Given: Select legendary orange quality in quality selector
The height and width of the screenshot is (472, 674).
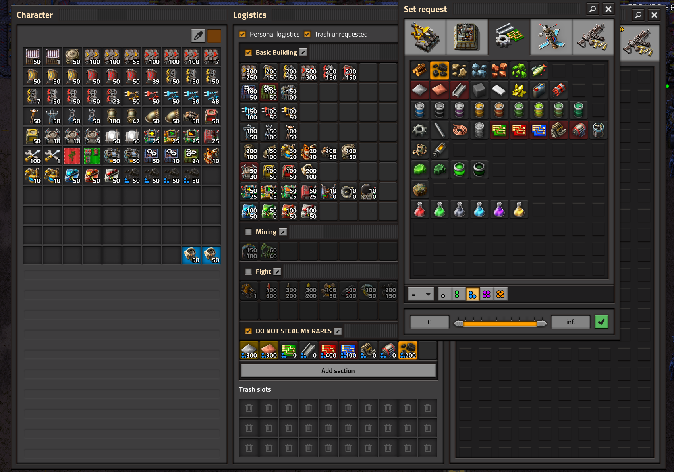Looking at the screenshot, I should pyautogui.click(x=500, y=294).
